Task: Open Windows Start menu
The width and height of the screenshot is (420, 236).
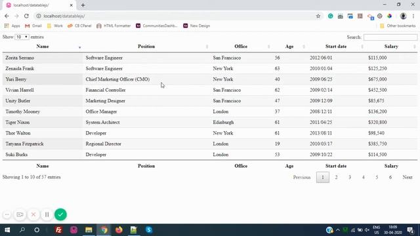Action: pos(7,230)
